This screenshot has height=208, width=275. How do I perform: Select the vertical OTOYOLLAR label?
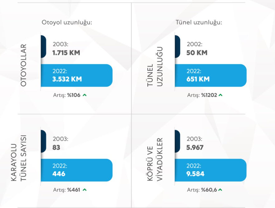[x=24, y=65]
